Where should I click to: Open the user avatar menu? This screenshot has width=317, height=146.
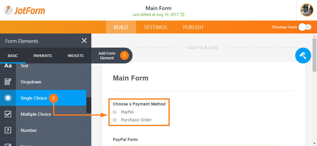tap(307, 10)
